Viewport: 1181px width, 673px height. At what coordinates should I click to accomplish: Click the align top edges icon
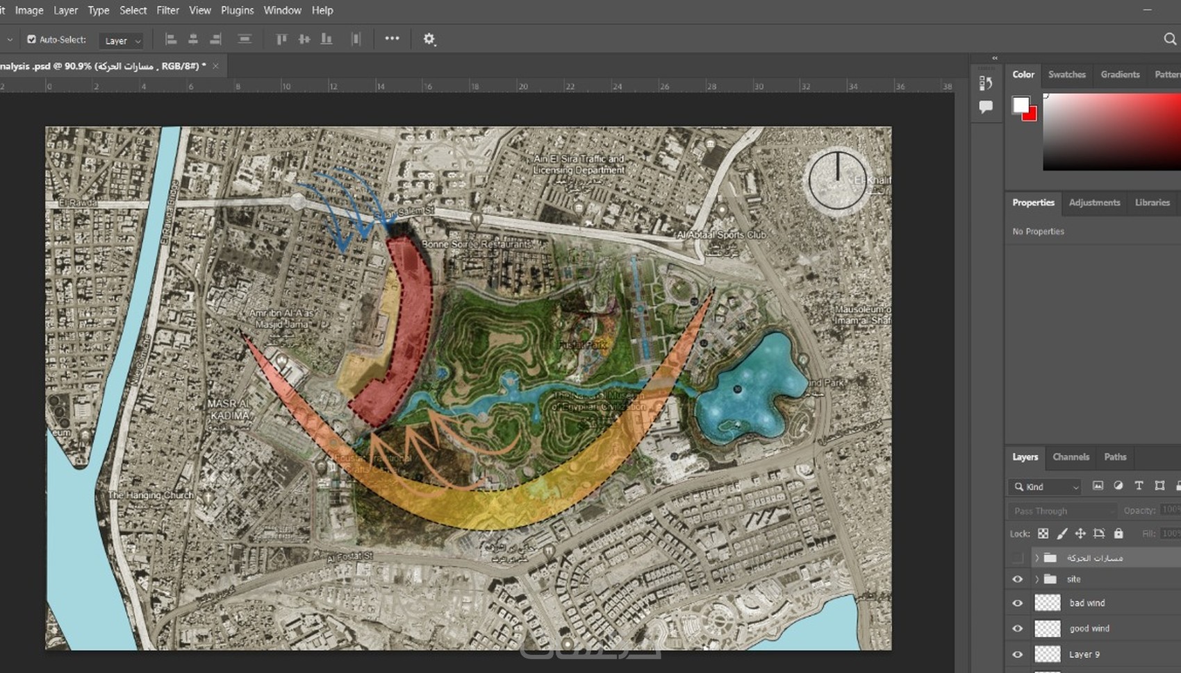281,40
